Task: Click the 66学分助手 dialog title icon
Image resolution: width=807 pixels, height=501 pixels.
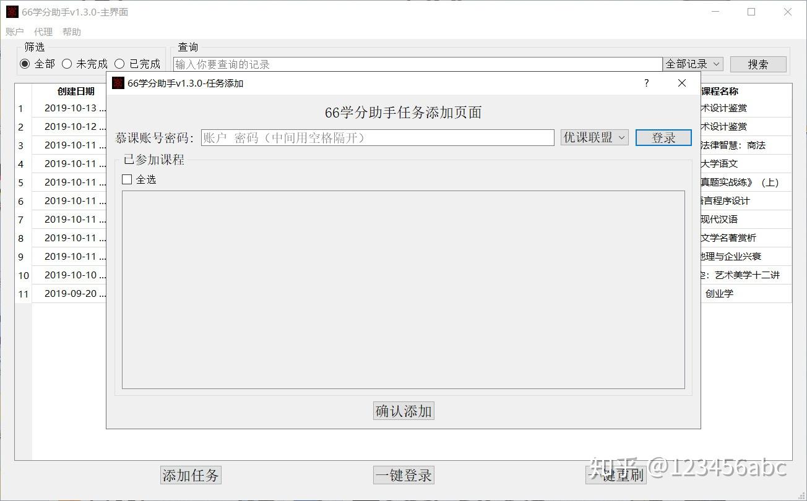Action: 118,83
